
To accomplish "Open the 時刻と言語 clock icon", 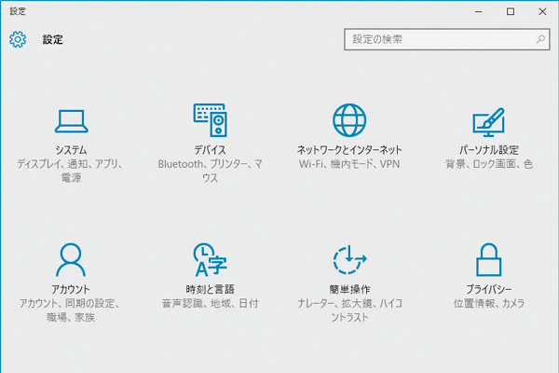I will (x=211, y=260).
